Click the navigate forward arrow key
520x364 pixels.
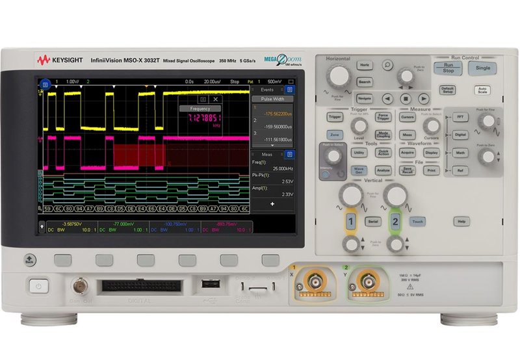(423, 99)
